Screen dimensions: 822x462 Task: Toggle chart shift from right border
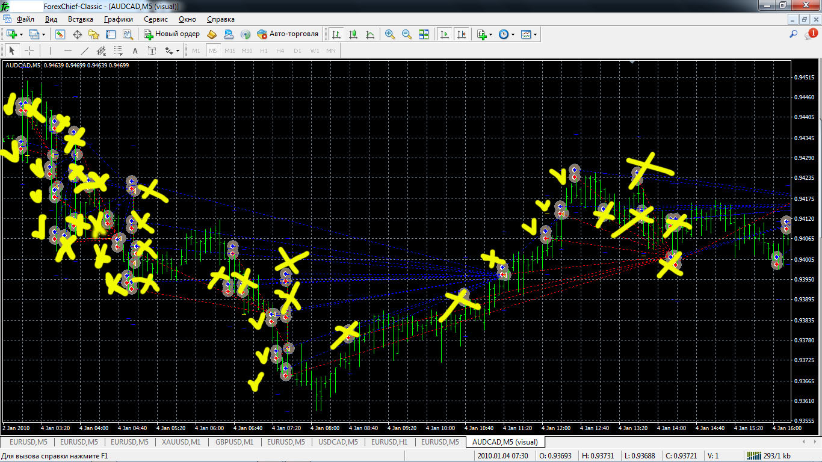pos(462,34)
